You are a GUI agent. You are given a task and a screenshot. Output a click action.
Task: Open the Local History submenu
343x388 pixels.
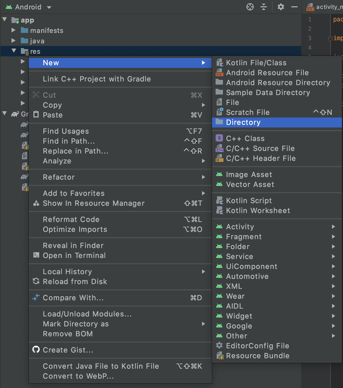120,272
